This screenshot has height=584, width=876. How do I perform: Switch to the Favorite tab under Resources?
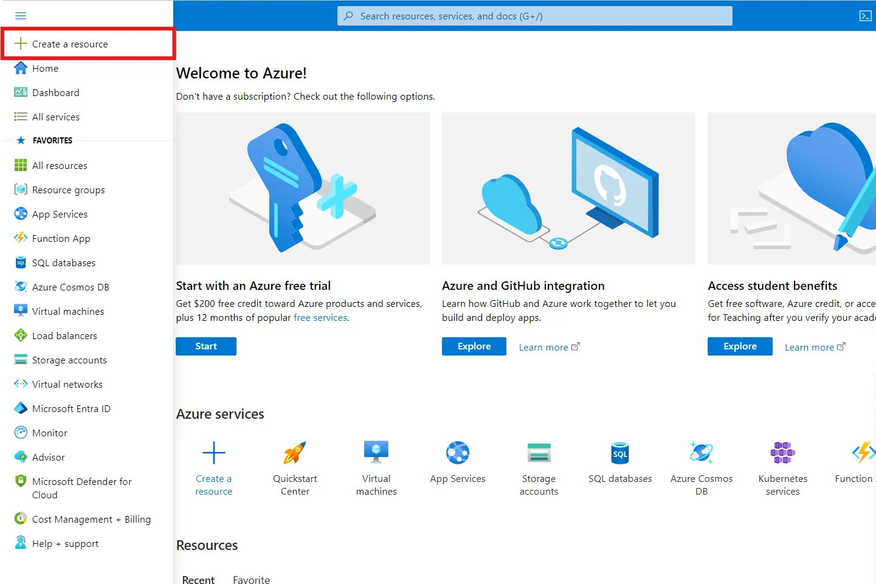click(x=251, y=579)
